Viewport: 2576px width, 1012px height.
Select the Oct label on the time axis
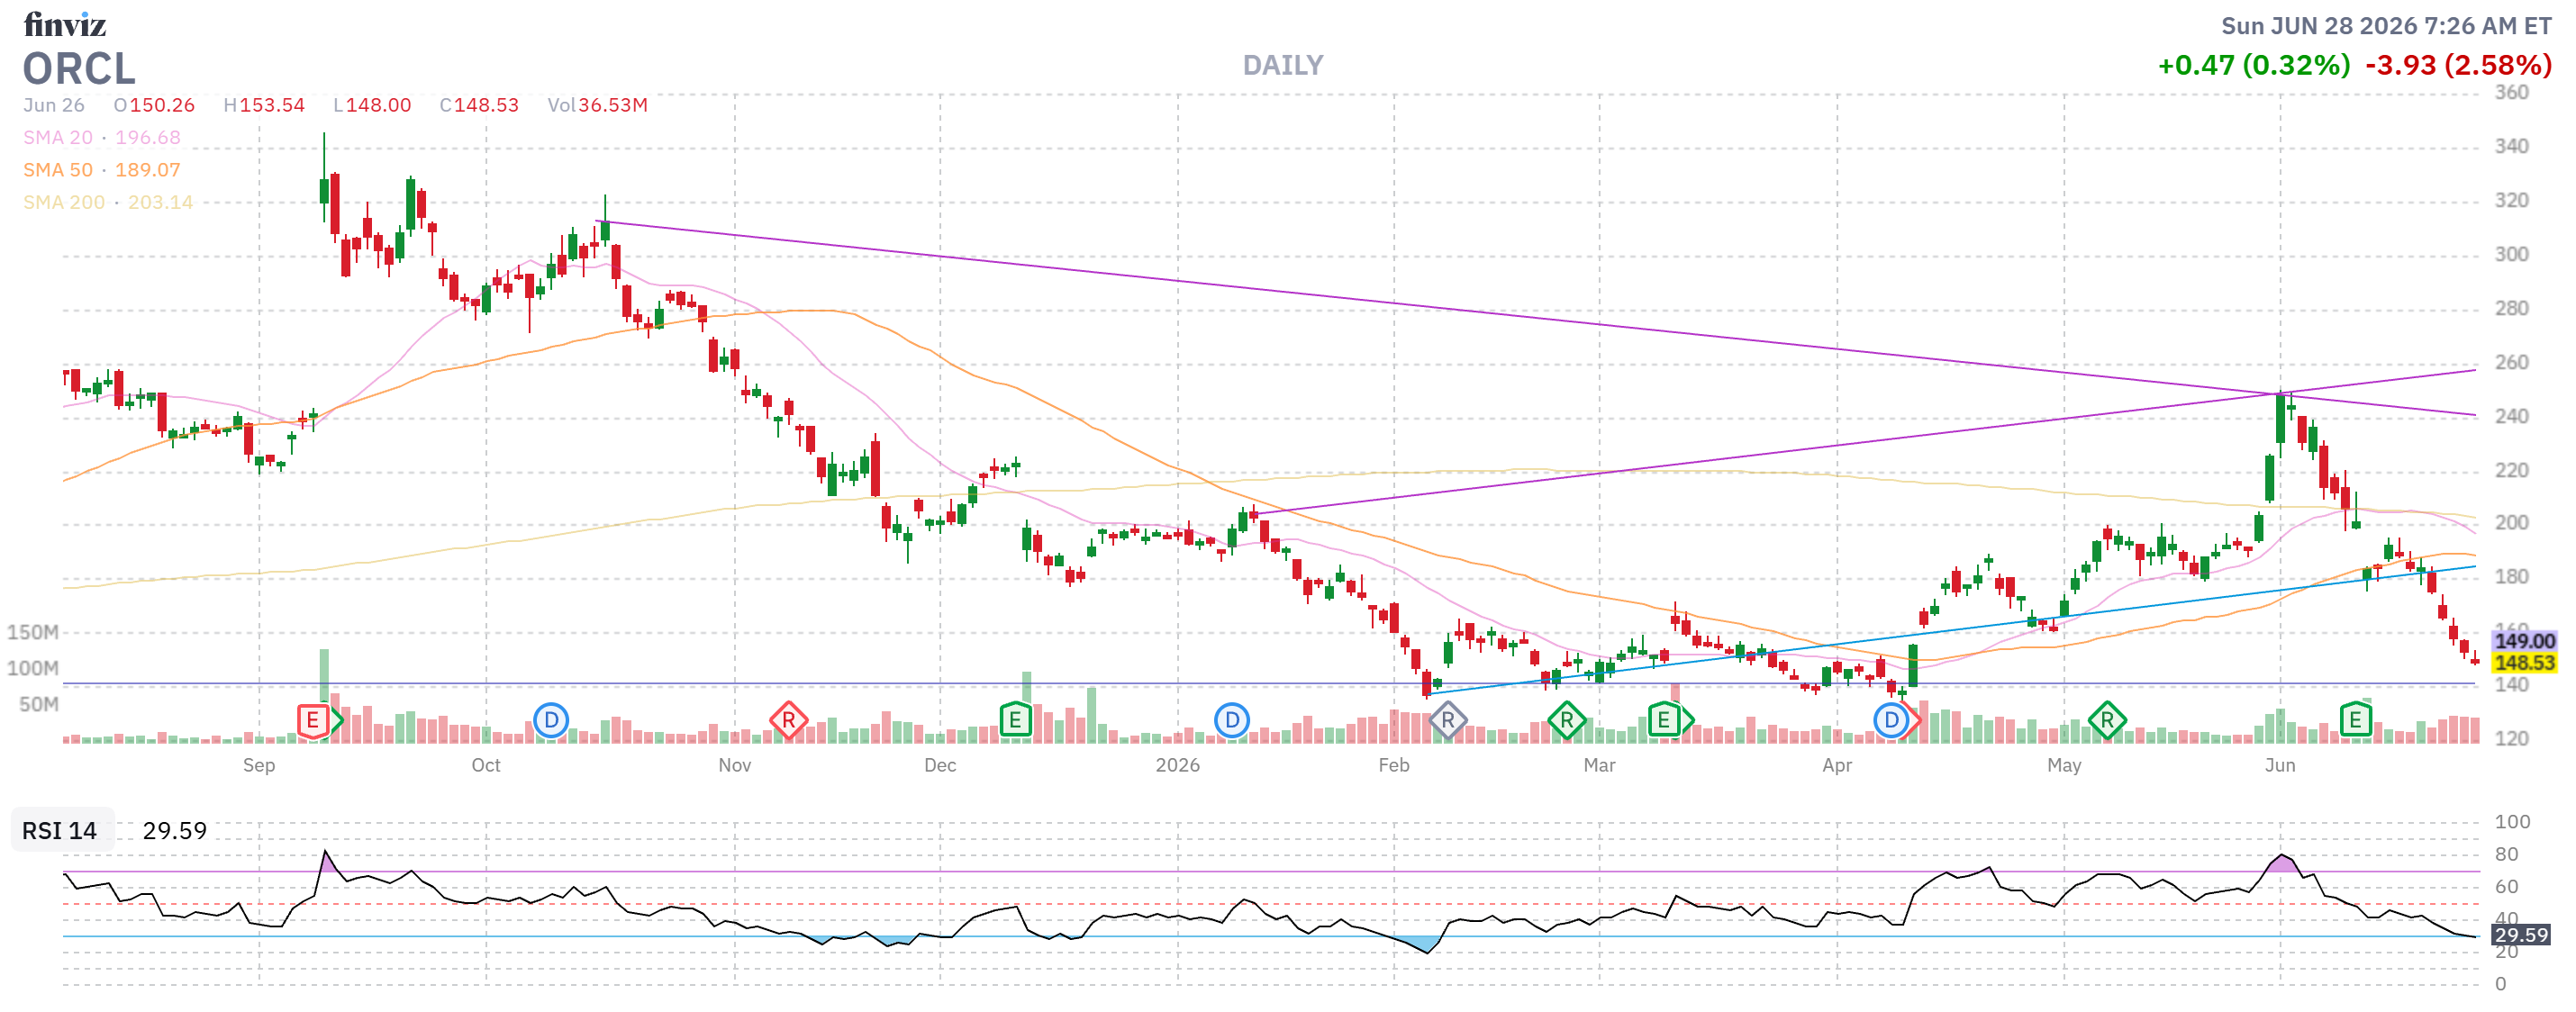[486, 765]
